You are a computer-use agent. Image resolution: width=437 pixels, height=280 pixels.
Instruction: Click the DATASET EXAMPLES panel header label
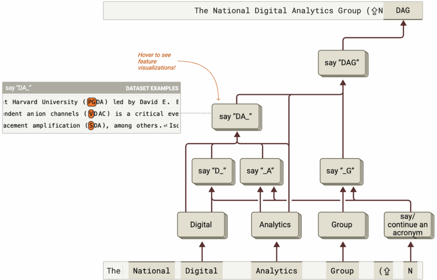tap(151, 88)
